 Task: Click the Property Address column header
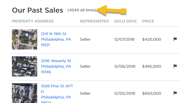pos(33,21)
